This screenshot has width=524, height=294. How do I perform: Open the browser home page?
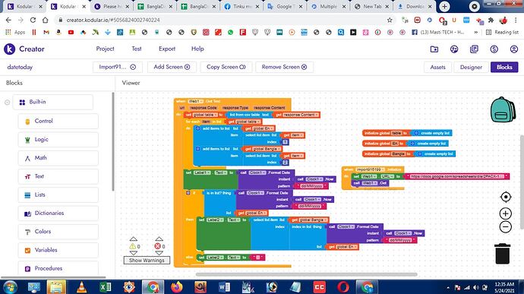(45, 20)
